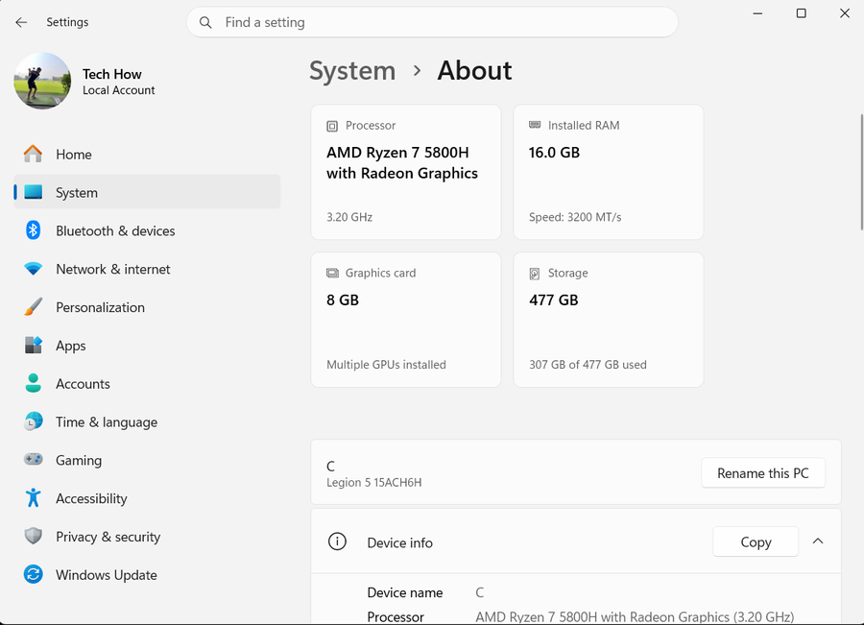Click the AMD Ryzen 7 5800H processor text
Viewport: 864px width, 625px height.
click(402, 162)
